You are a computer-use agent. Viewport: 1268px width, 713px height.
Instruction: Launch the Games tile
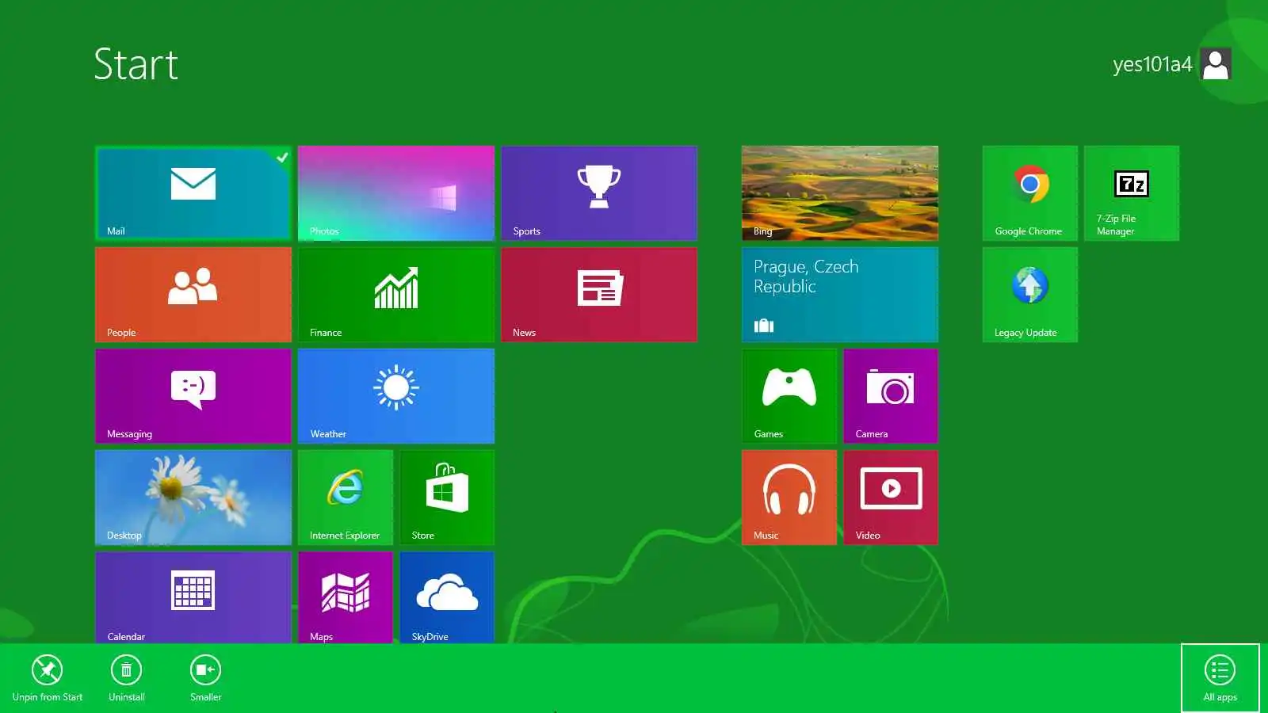click(789, 396)
